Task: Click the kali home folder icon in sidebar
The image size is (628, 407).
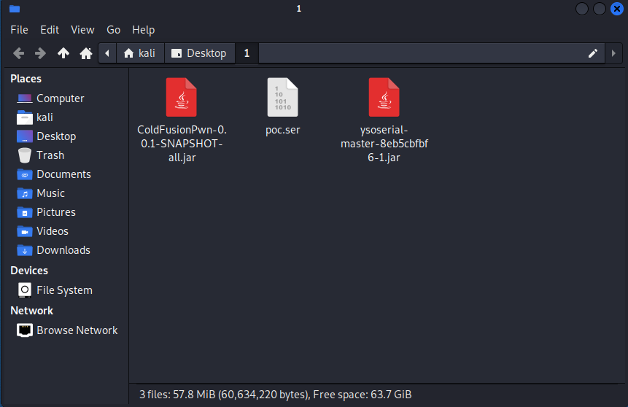Action: point(24,117)
